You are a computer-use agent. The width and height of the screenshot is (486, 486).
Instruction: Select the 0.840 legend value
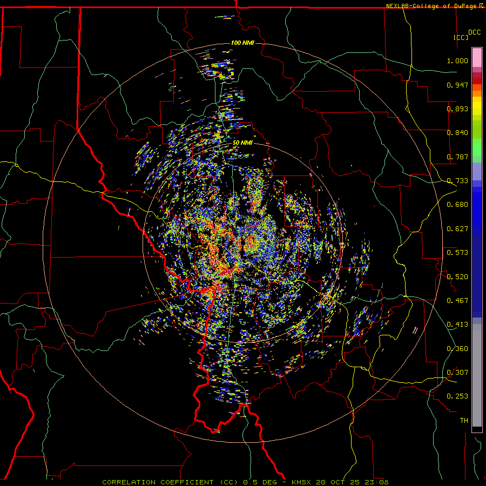point(457,133)
